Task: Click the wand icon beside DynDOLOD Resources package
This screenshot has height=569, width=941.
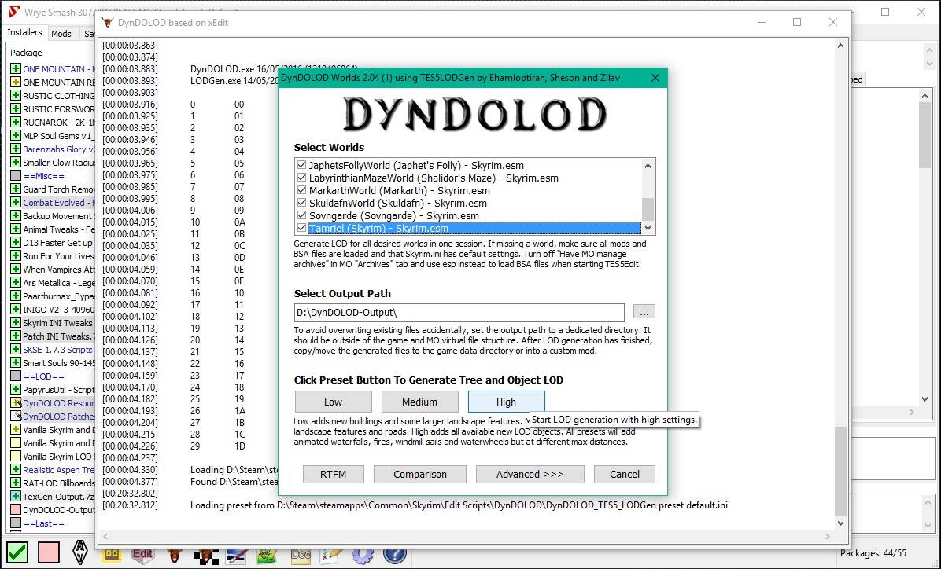Action: pyautogui.click(x=16, y=403)
